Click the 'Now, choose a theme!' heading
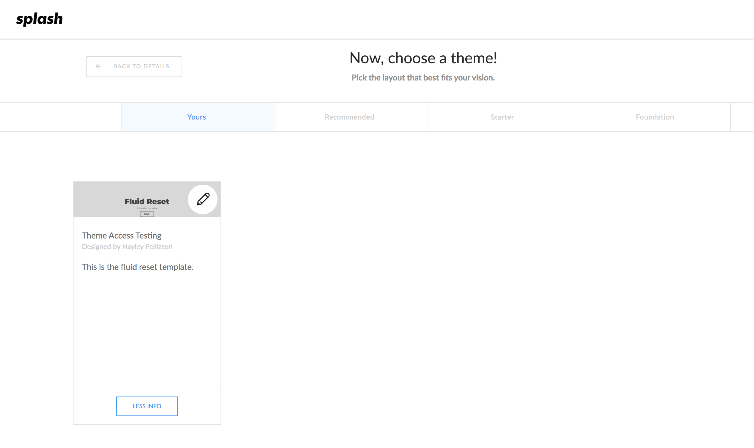754x448 pixels. (423, 58)
